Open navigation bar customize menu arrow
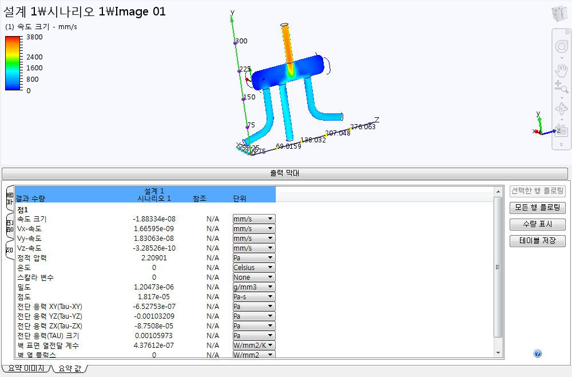Viewport: 572px width, 377px height. click(562, 145)
